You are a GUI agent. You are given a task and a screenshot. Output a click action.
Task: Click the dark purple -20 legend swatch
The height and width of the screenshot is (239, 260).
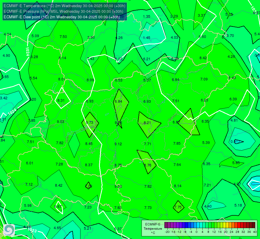click(x=166, y=225)
